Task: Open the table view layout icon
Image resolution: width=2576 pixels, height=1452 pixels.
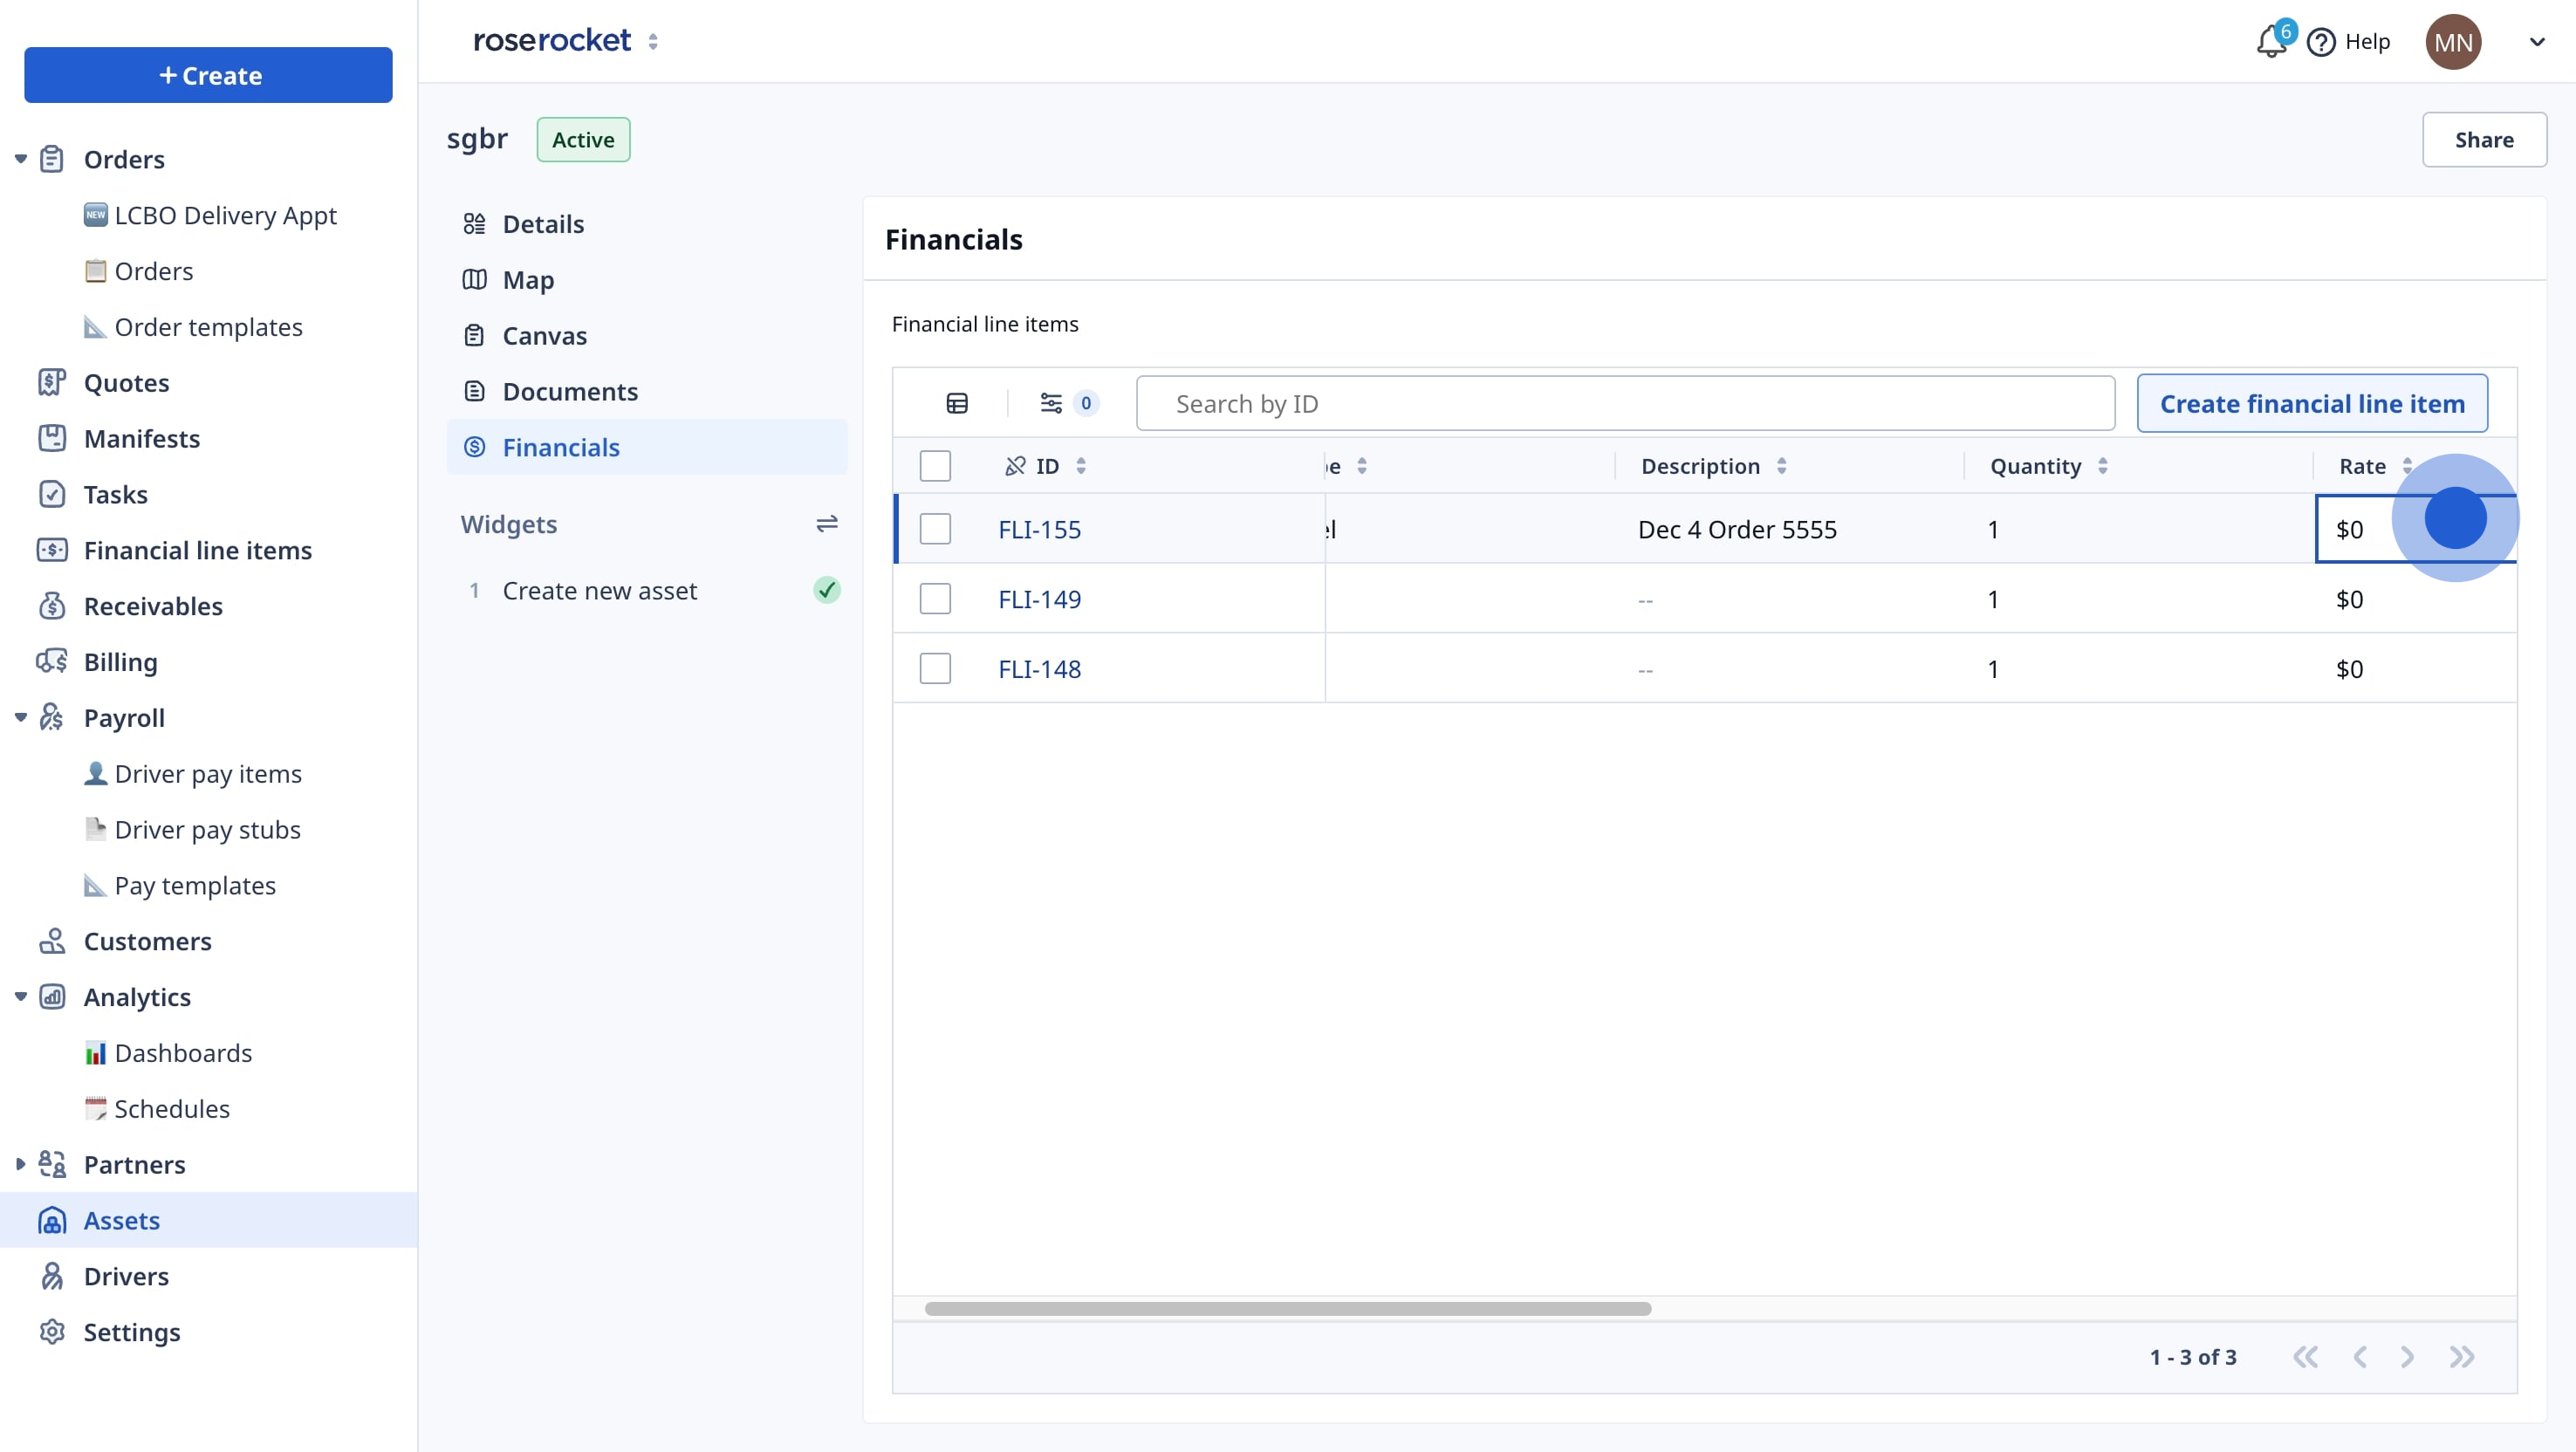Action: pyautogui.click(x=957, y=403)
